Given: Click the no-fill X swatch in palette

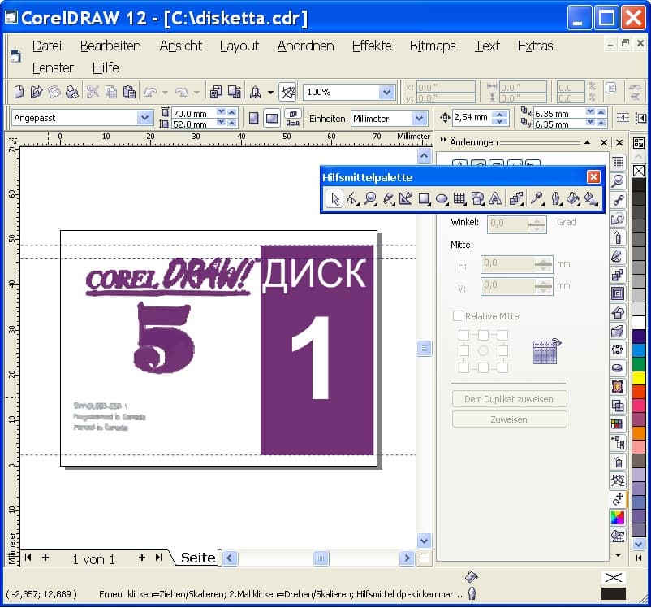Looking at the screenshot, I should coord(639,171).
